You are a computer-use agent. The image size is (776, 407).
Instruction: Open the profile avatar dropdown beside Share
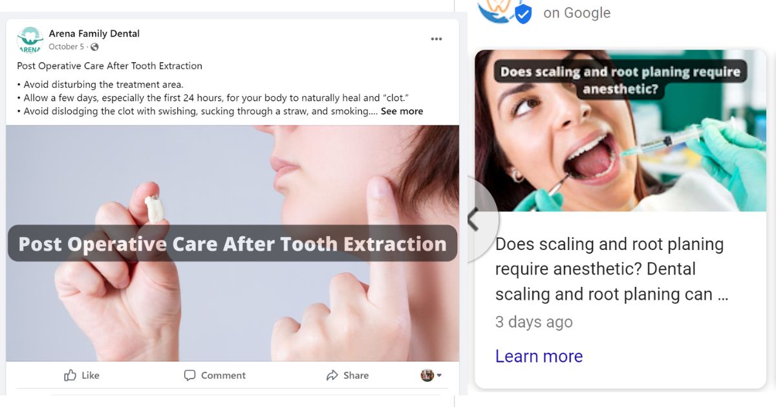(x=431, y=375)
